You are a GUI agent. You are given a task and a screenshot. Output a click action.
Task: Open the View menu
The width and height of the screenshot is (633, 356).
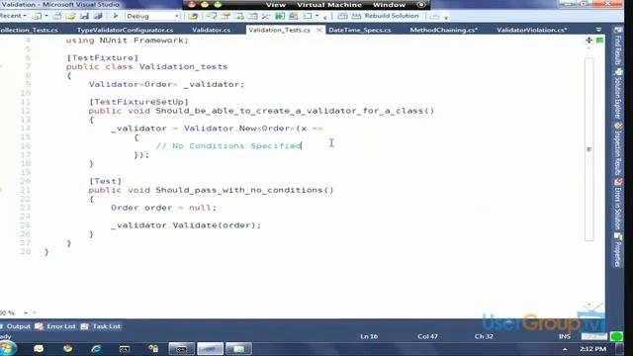(x=276, y=5)
